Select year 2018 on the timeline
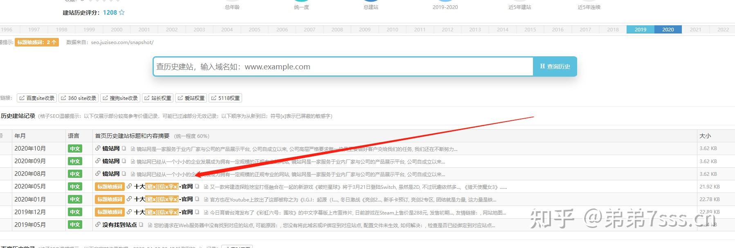The height and width of the screenshot is (248, 735). (613, 29)
